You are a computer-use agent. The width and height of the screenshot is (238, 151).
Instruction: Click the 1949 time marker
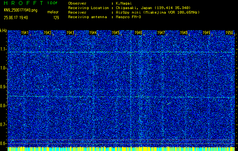[207, 33]
